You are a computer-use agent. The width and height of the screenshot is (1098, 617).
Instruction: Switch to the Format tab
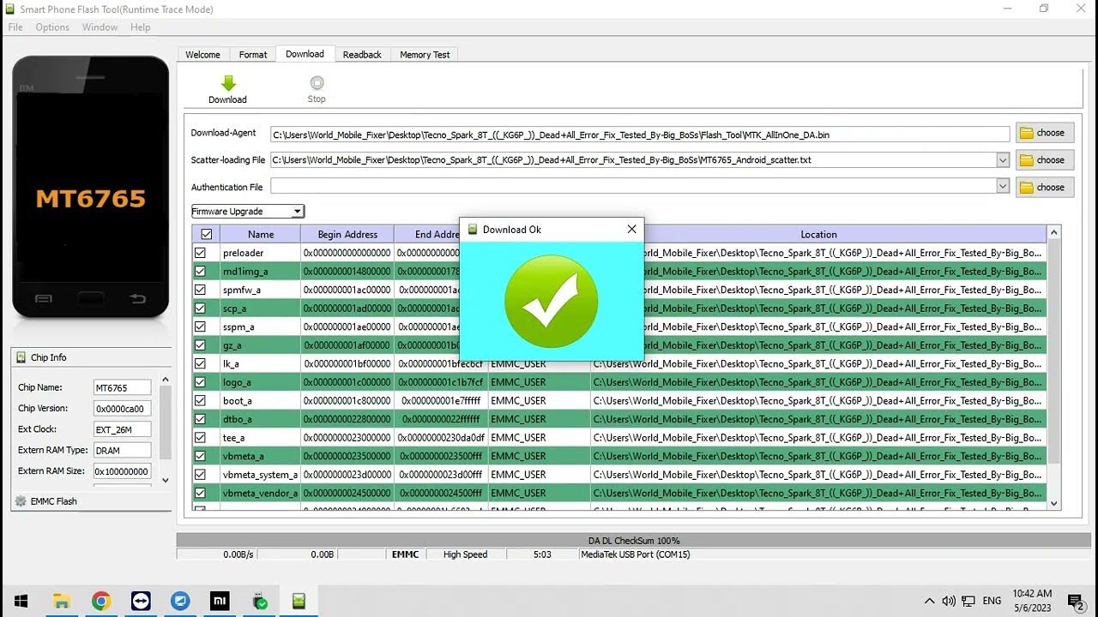pyautogui.click(x=253, y=55)
